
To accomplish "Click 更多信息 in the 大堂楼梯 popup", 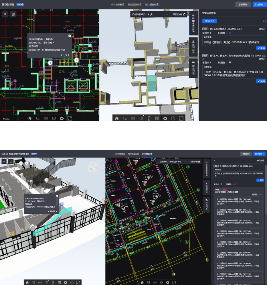I will pyautogui.click(x=48, y=43).
